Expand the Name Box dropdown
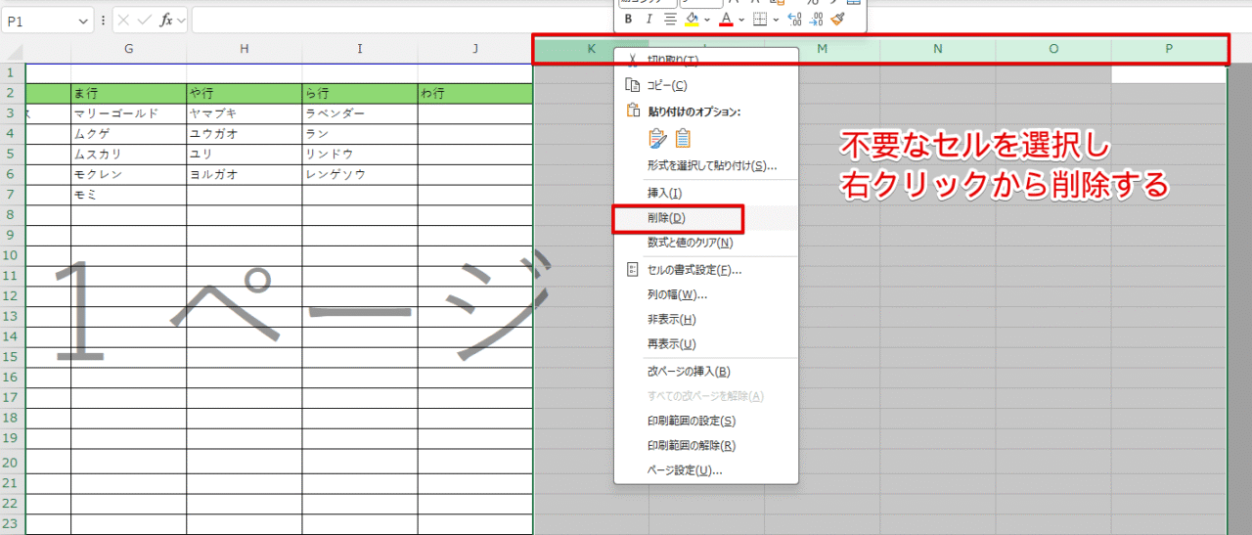The width and height of the screenshot is (1252, 535). coord(85,20)
